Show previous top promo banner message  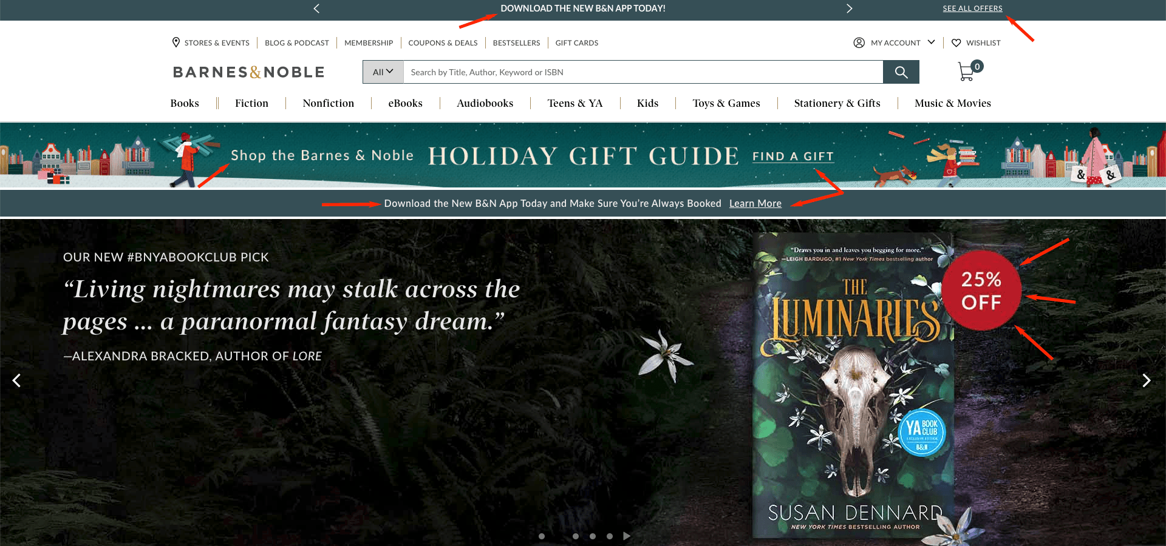click(316, 8)
